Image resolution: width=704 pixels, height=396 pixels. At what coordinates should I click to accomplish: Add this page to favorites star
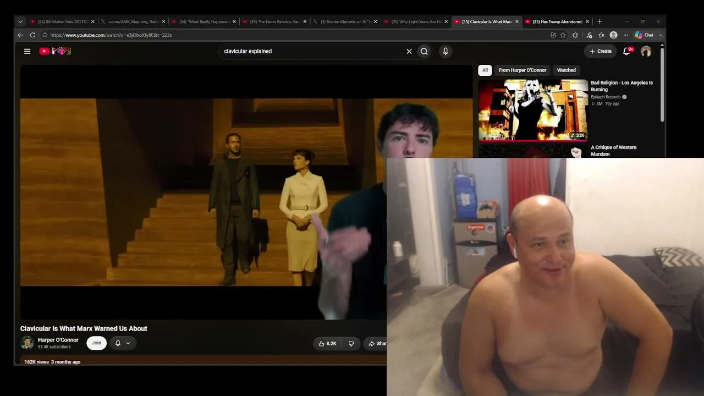[x=563, y=35]
